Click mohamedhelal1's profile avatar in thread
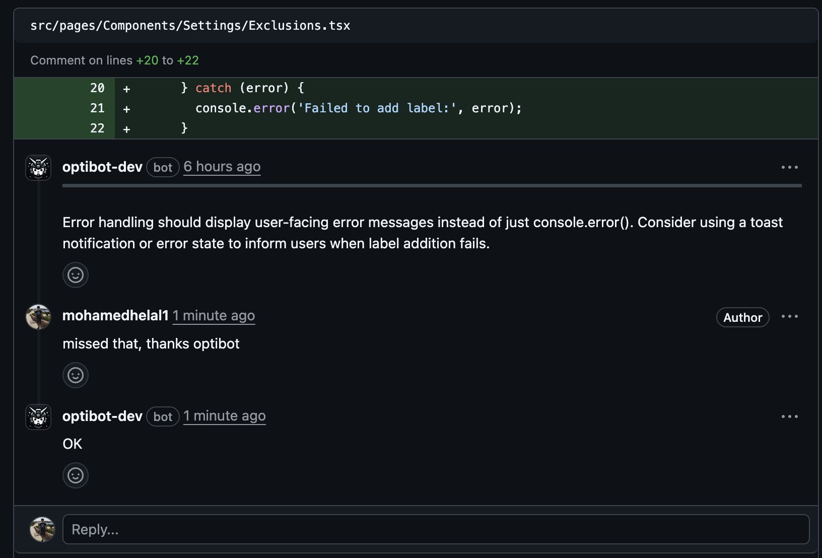Screen dimensions: 822x558 [x=38, y=317]
